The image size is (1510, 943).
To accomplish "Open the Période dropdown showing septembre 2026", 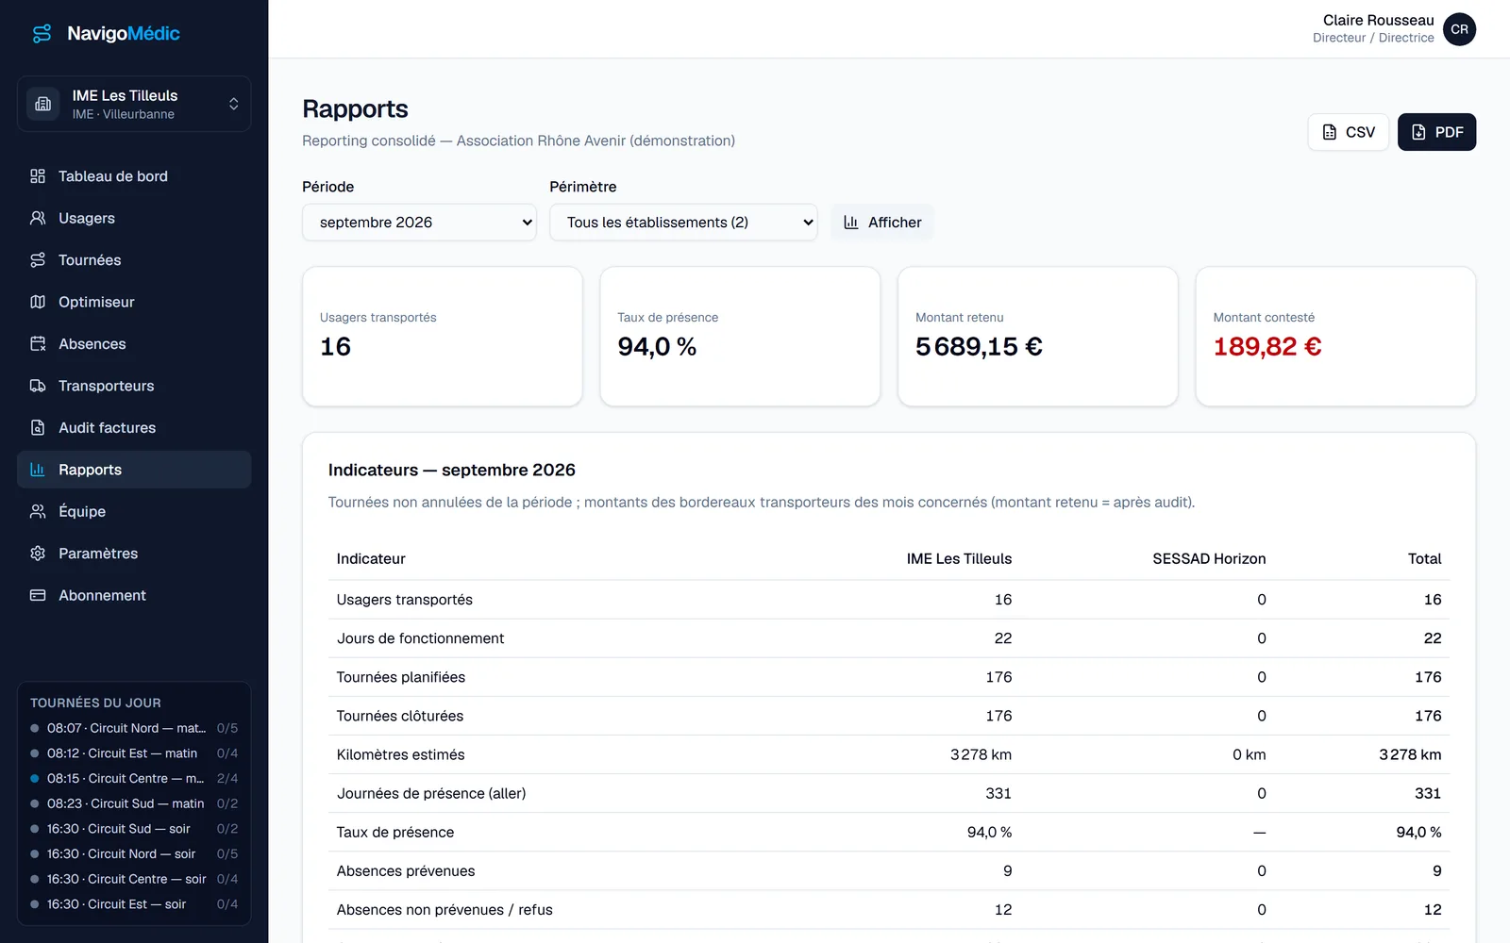I will click(419, 223).
